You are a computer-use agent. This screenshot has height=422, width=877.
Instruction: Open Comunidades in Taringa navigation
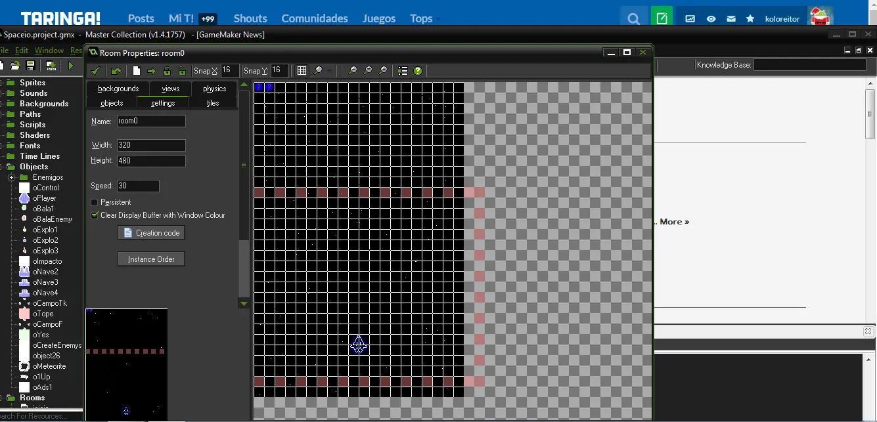pyautogui.click(x=315, y=18)
